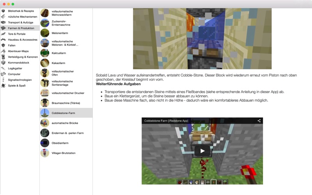The height and width of the screenshot is (195, 312).
Task: Play the Cobblestone Farm video
Action: pos(202,151)
